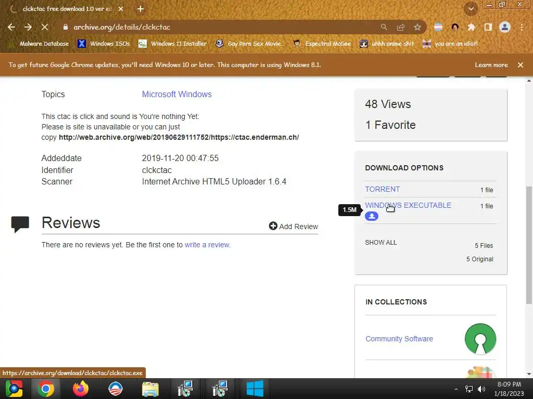Viewport: 533px width, 399px height.
Task: Follow the 'write a review' link
Action: 207,245
